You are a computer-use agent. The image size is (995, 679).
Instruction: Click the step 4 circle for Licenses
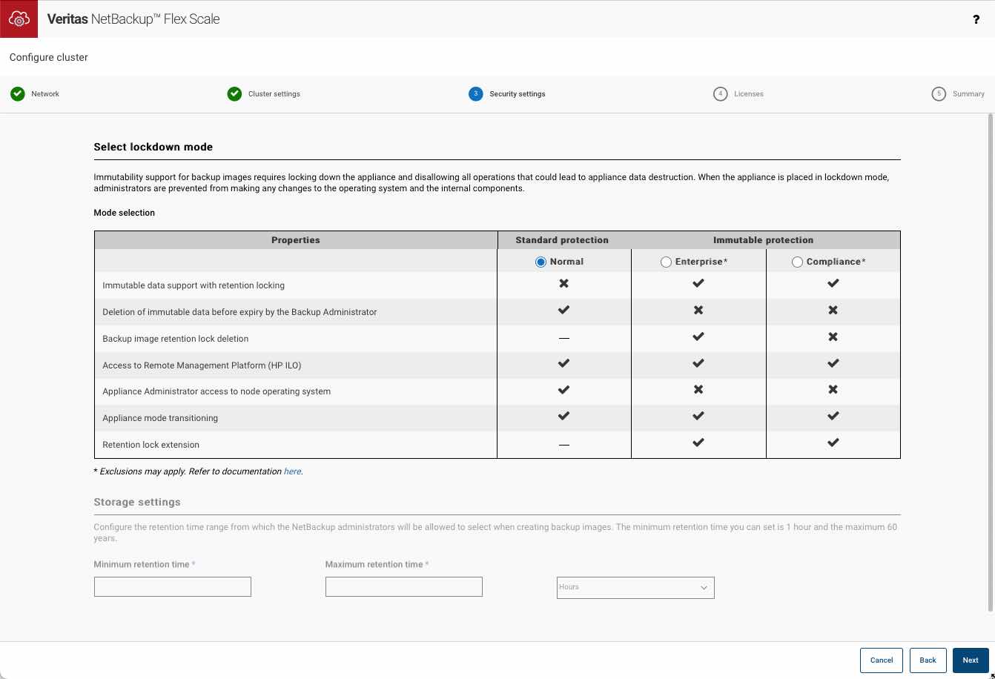pyautogui.click(x=721, y=94)
